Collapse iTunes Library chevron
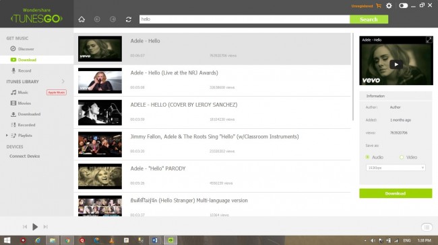The image size is (438, 245). click(63, 81)
